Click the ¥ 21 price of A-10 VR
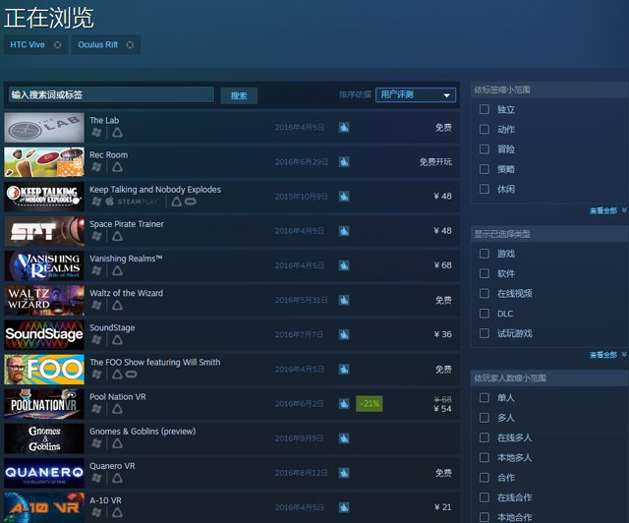The height and width of the screenshot is (523, 629). coord(443,507)
